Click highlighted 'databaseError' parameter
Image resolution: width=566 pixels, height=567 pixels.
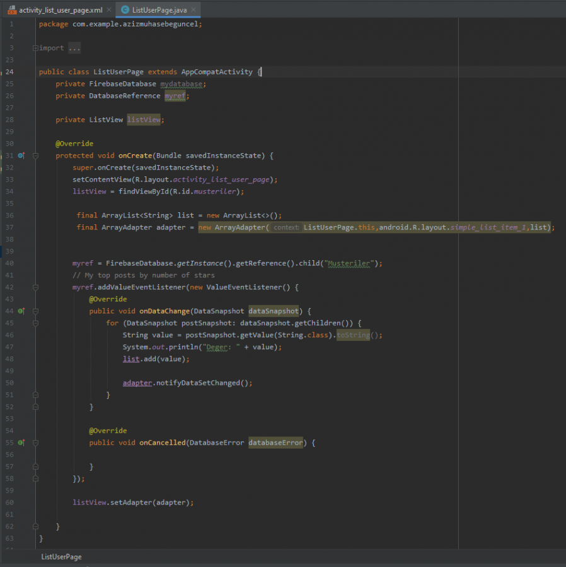tap(275, 443)
